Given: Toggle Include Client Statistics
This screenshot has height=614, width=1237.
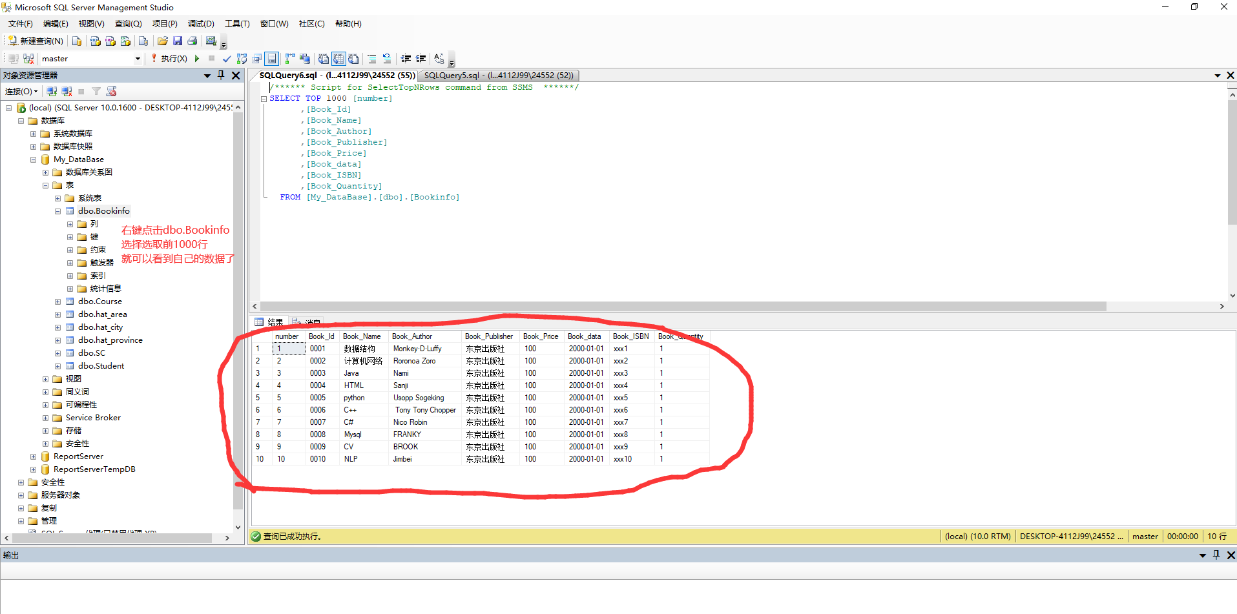Looking at the screenshot, I should (x=305, y=59).
